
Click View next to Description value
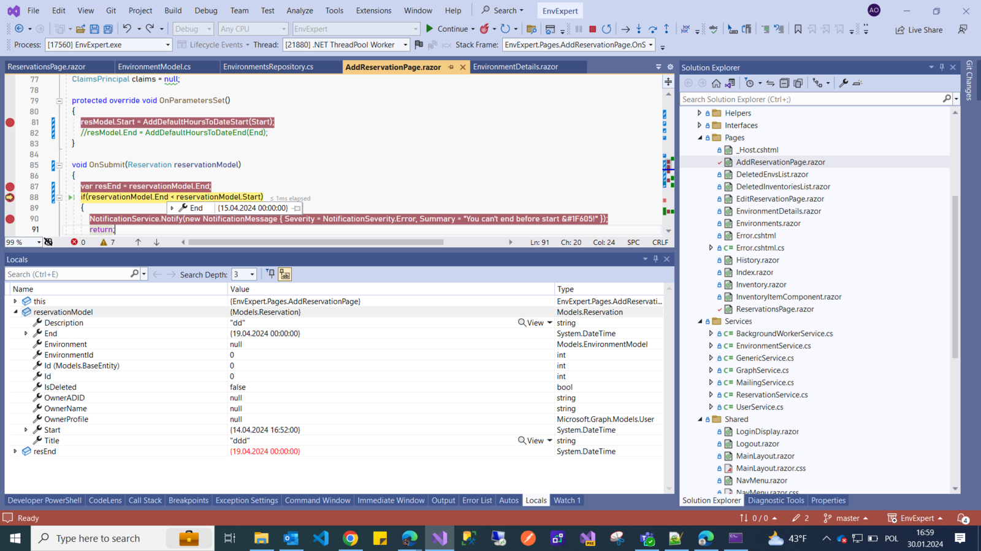click(x=530, y=323)
